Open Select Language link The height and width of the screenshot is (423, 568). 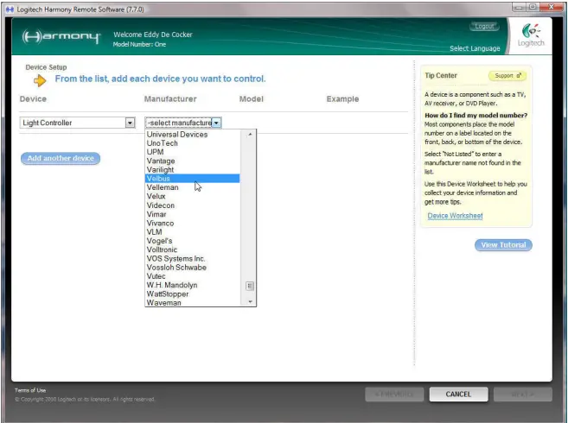(475, 48)
